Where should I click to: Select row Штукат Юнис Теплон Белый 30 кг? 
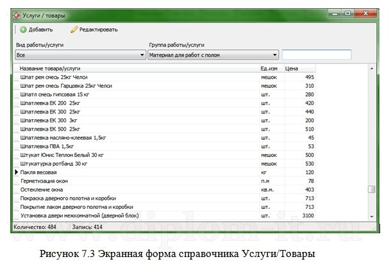tap(165, 155)
